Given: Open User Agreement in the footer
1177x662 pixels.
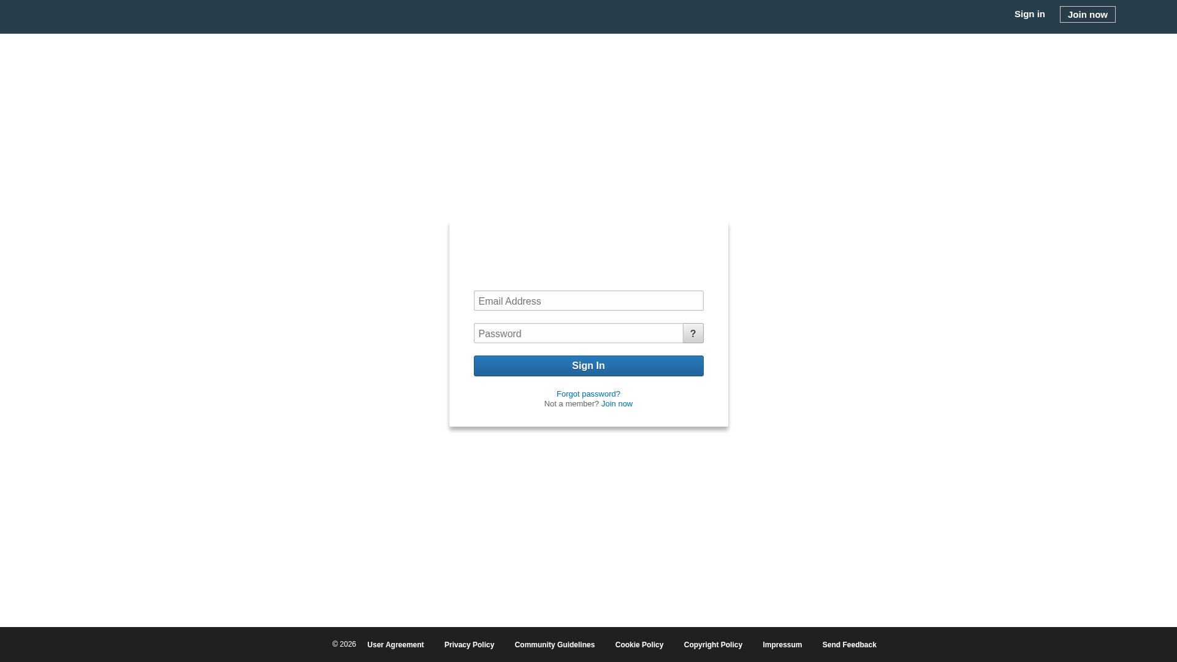Looking at the screenshot, I should coord(395,645).
